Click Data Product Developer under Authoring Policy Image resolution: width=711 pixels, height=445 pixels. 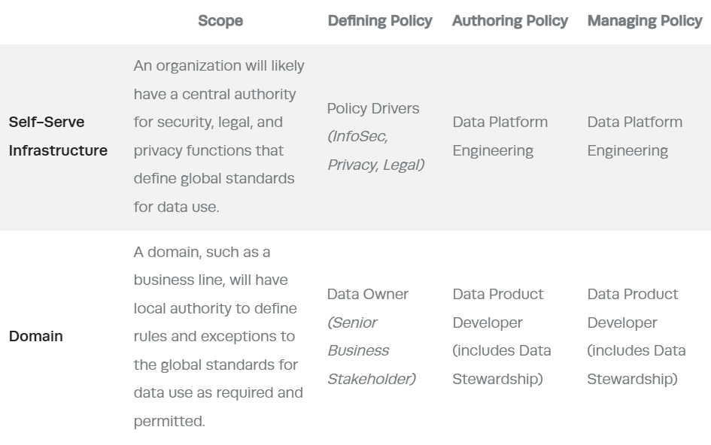tap(497, 308)
